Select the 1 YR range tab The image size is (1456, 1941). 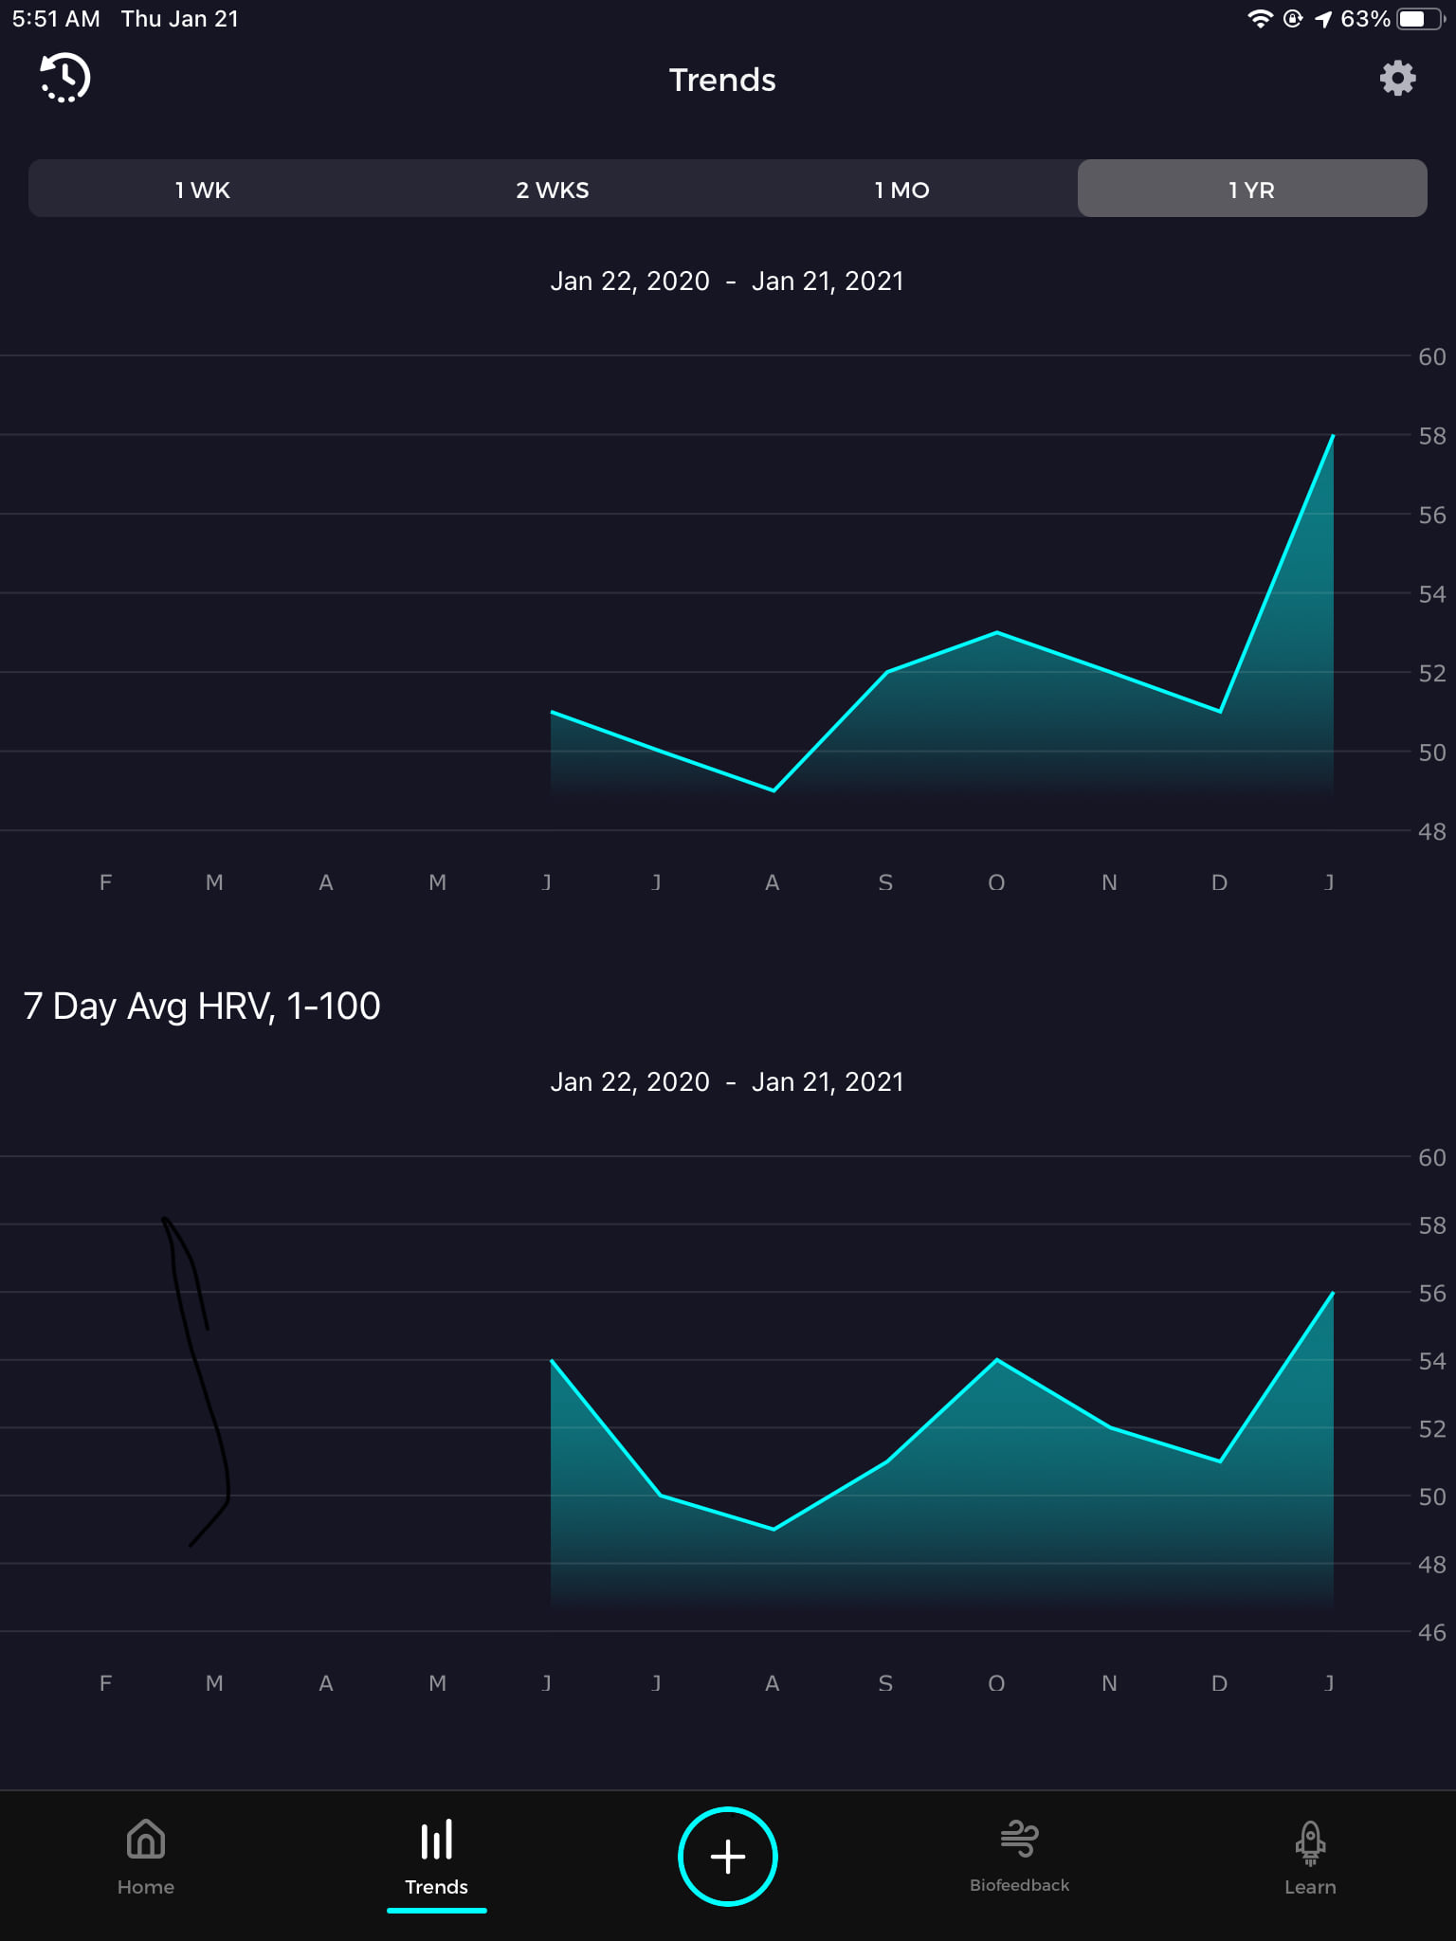click(1252, 190)
